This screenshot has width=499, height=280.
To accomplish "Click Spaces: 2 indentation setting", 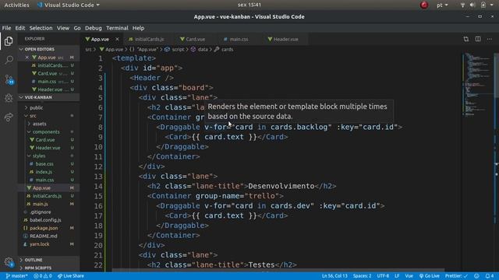I will (362, 276).
